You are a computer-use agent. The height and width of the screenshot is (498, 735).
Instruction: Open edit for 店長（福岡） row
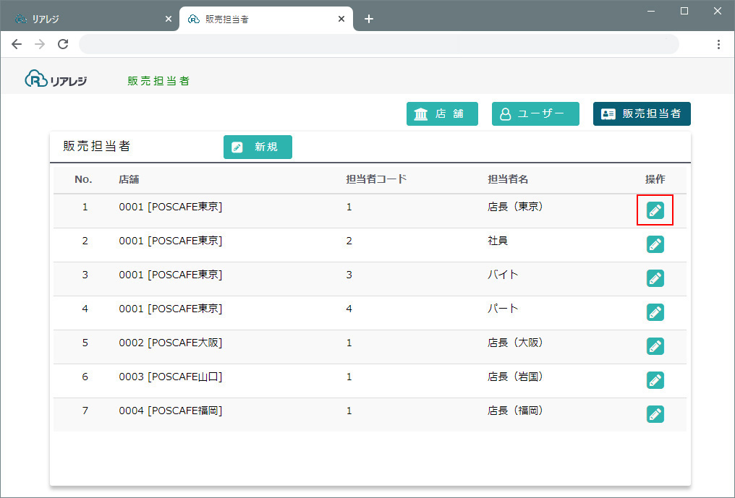655,414
